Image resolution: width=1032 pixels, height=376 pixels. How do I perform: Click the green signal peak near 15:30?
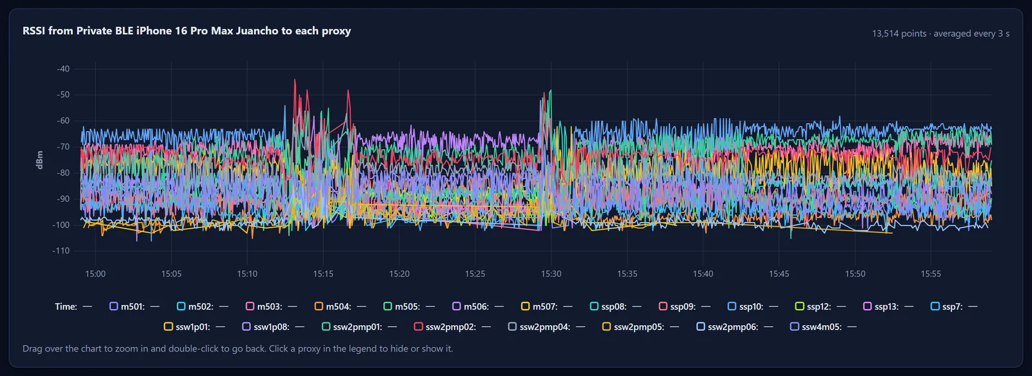pyautogui.click(x=550, y=92)
